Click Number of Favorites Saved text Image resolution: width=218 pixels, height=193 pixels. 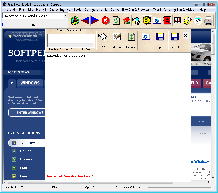[71, 176]
